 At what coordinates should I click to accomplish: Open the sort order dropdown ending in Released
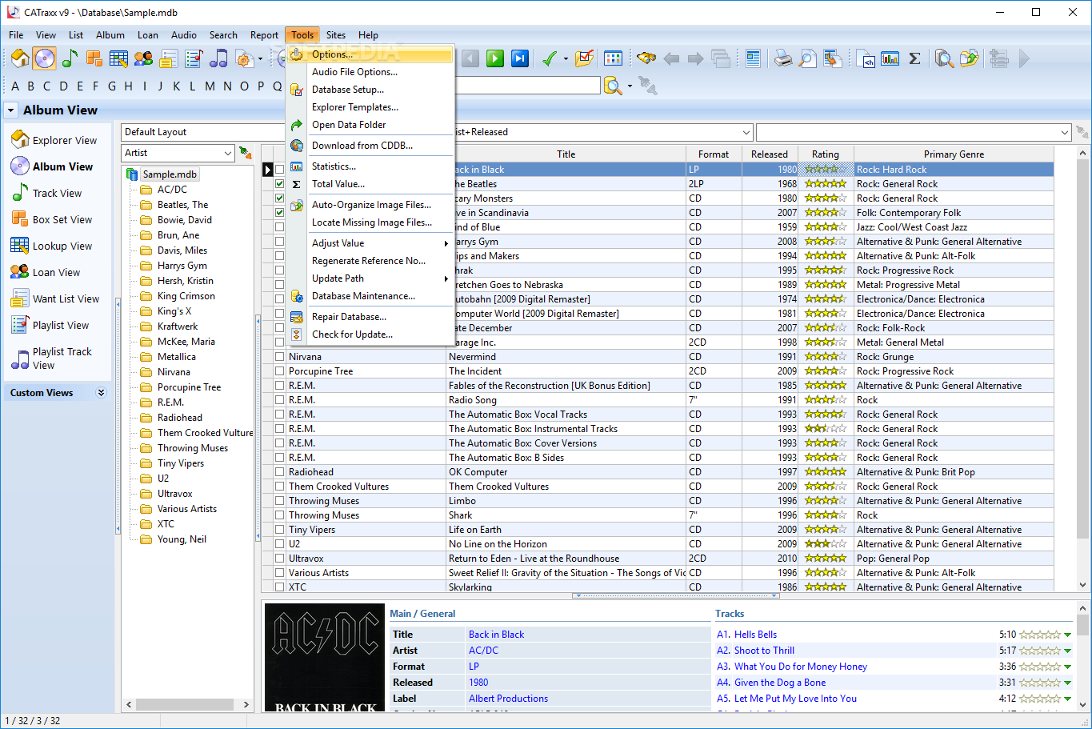tap(746, 132)
